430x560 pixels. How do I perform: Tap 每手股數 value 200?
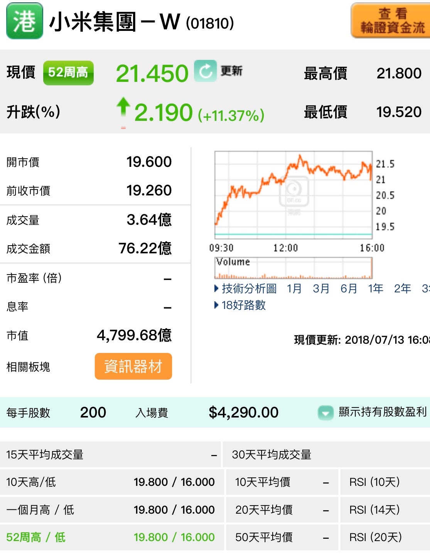click(93, 412)
